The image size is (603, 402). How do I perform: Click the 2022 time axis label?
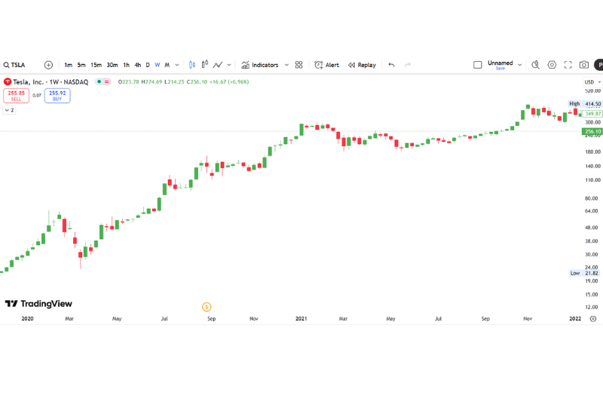point(575,319)
